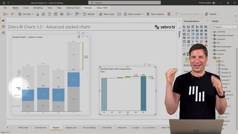This screenshot has width=238, height=134.
Task: Click the Dataverse icon
Action: [x=62, y=14]
